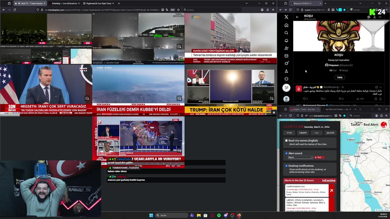
Task: Open new tab in Multi TV window
Action: [119, 3]
